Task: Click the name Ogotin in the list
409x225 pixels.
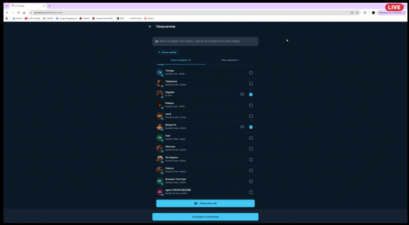Action: 170,92
